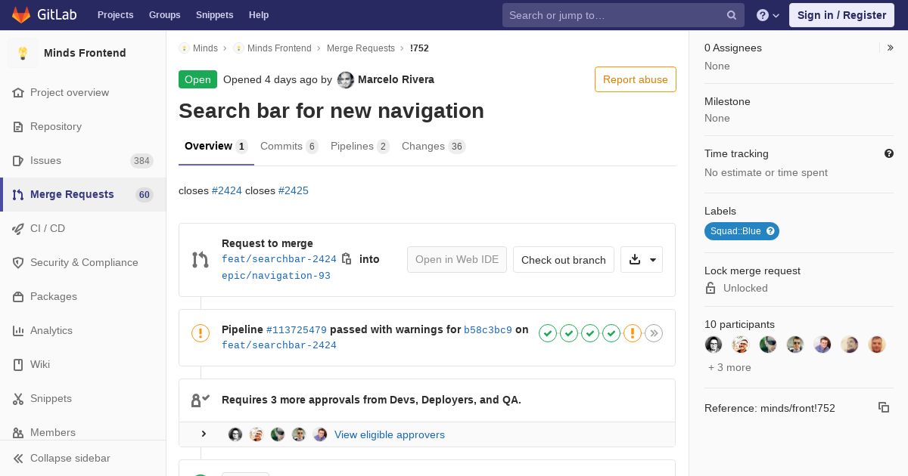Screen dimensions: 908x476
Task: Click the Report abuse button
Action: coord(636,79)
